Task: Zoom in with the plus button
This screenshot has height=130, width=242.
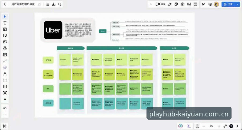Action: [219, 126]
